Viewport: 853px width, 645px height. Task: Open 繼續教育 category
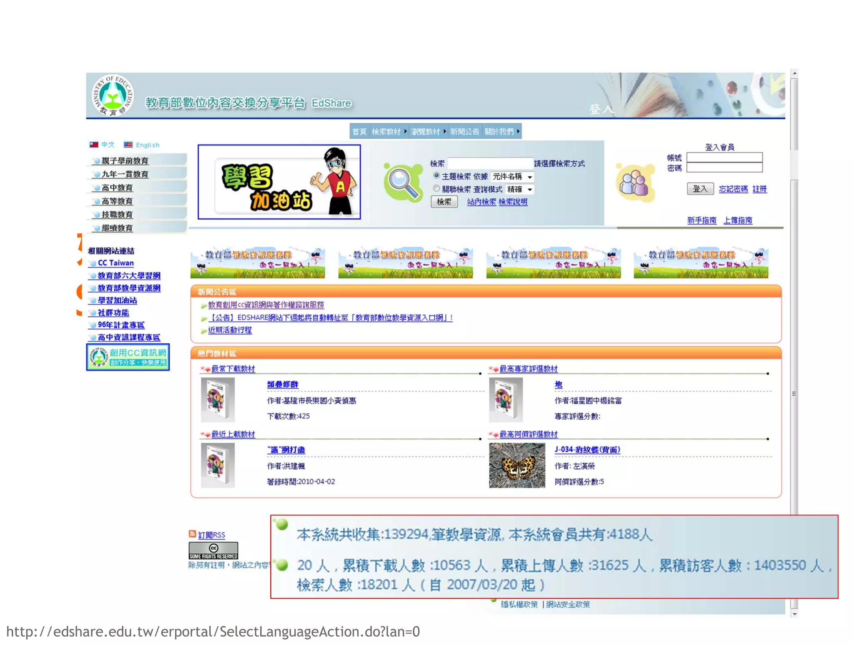pos(117,228)
